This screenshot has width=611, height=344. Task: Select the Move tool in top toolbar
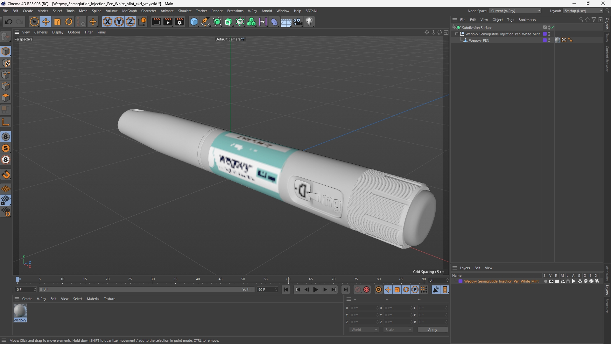46,22
